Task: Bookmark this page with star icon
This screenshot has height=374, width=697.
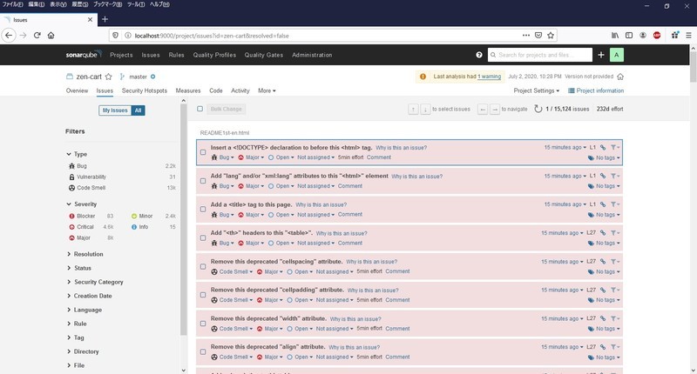Action: click(551, 36)
